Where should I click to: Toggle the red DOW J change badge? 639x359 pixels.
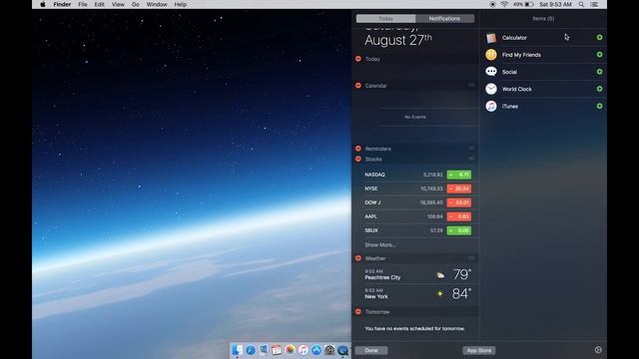(459, 202)
